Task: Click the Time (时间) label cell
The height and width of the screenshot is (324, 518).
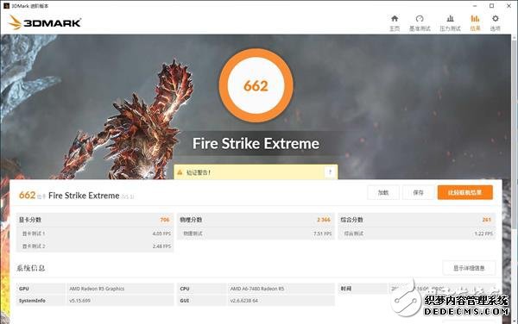Action: 363,289
